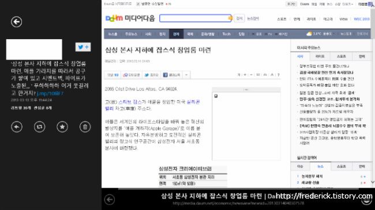Click the scrollbar down arrow at right

(x=373, y=182)
